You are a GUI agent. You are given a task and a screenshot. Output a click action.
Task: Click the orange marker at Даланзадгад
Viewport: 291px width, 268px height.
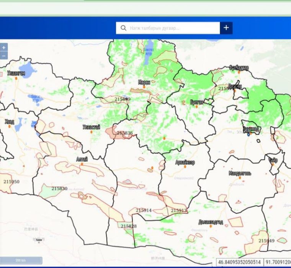tap(210, 227)
